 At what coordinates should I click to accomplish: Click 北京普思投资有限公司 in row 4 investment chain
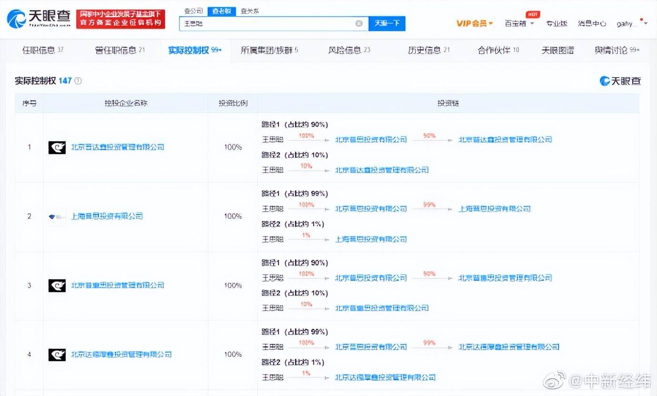[x=371, y=347]
